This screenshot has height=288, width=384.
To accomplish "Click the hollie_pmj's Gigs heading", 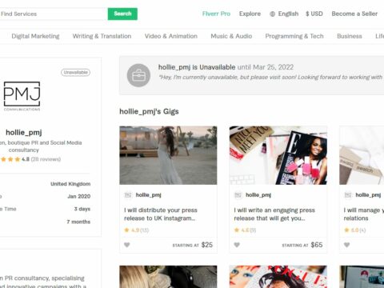I will [149, 111].
